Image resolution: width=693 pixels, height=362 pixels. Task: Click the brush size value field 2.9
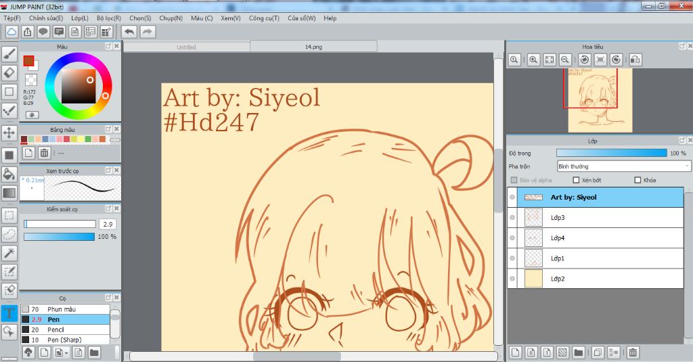(108, 224)
